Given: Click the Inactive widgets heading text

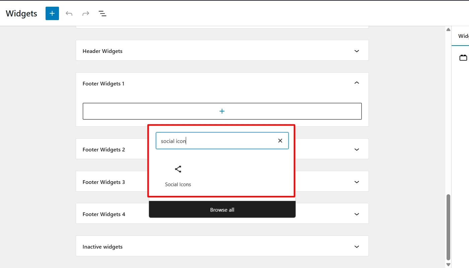Looking at the screenshot, I should click(x=103, y=247).
